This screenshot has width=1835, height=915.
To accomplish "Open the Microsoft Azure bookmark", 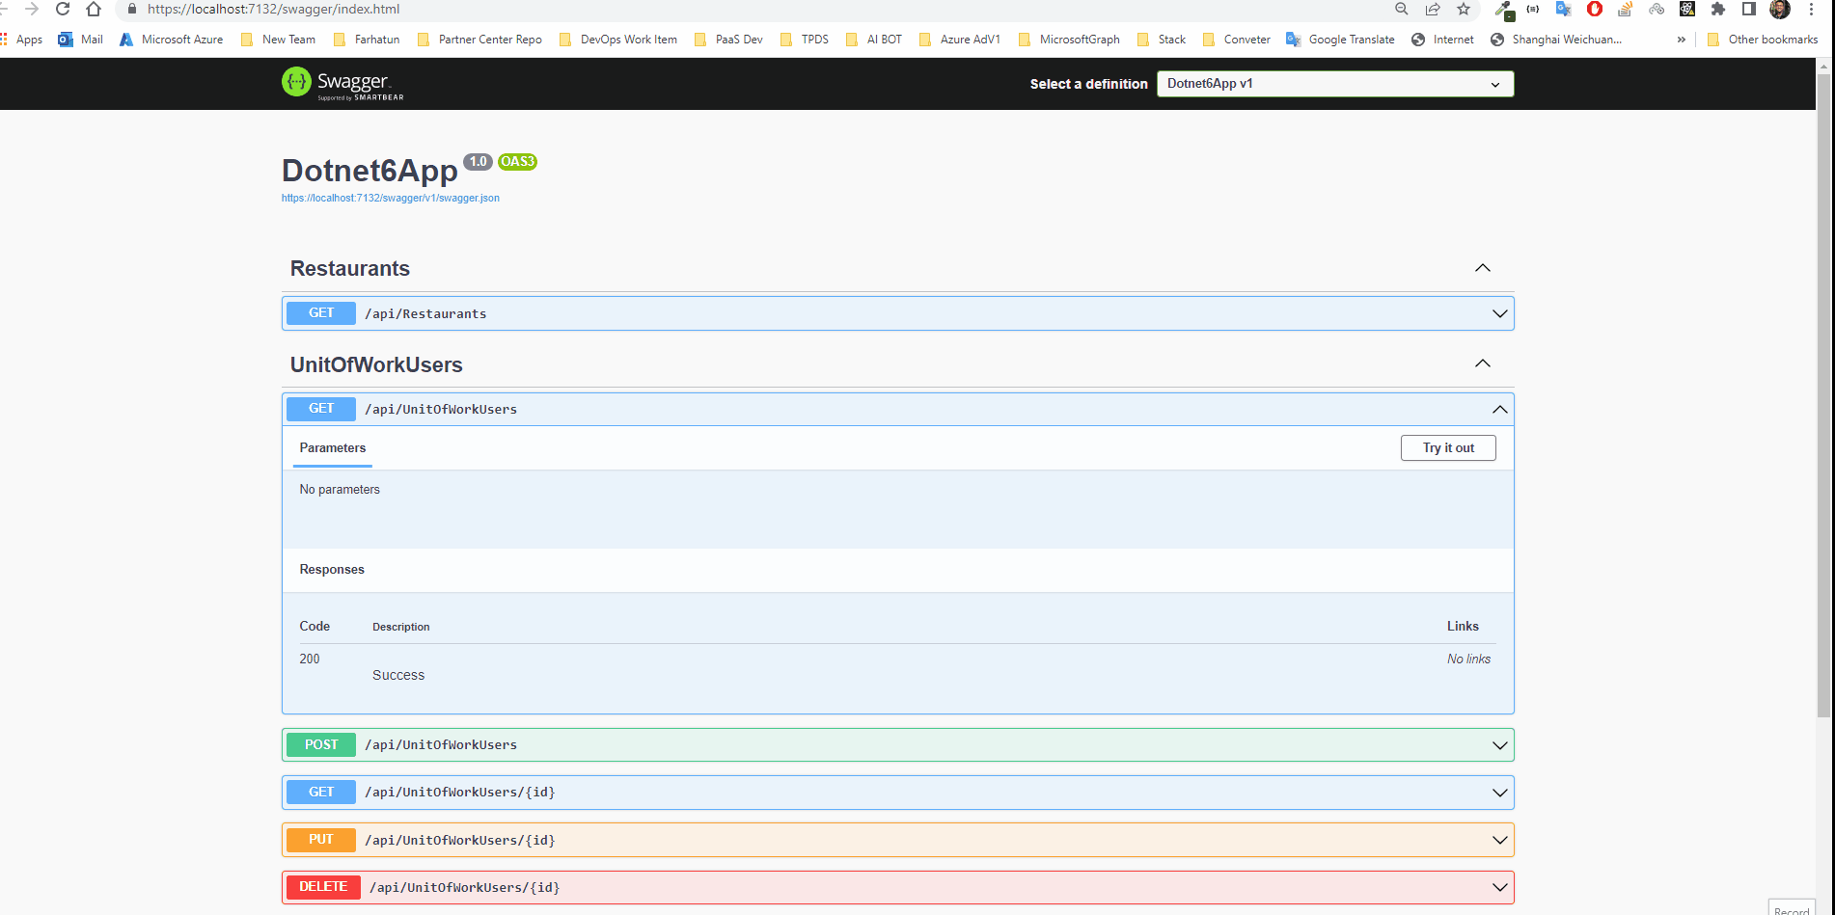I will tap(171, 40).
